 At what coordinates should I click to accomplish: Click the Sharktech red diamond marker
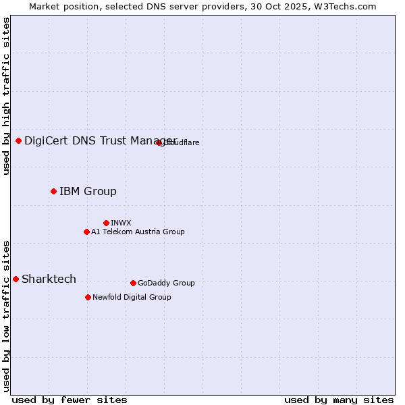point(16,279)
